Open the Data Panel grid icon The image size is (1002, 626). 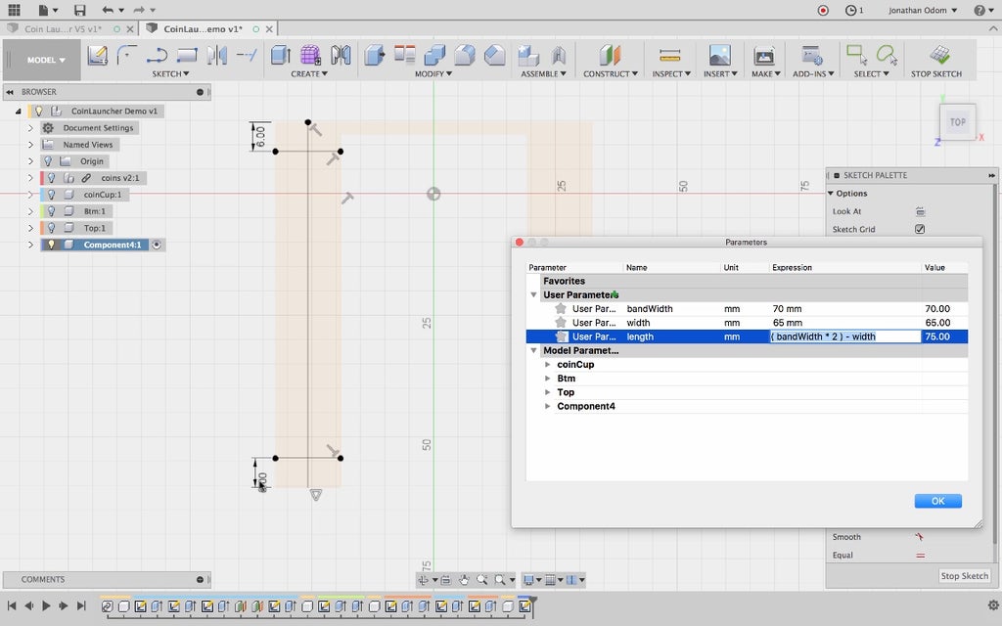click(14, 10)
